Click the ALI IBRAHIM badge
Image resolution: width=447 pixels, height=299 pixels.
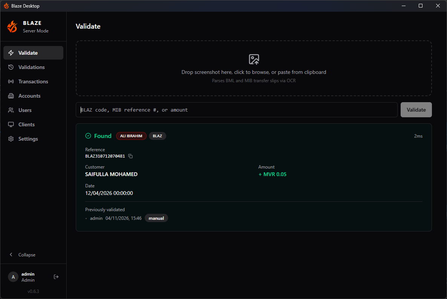[x=131, y=136]
